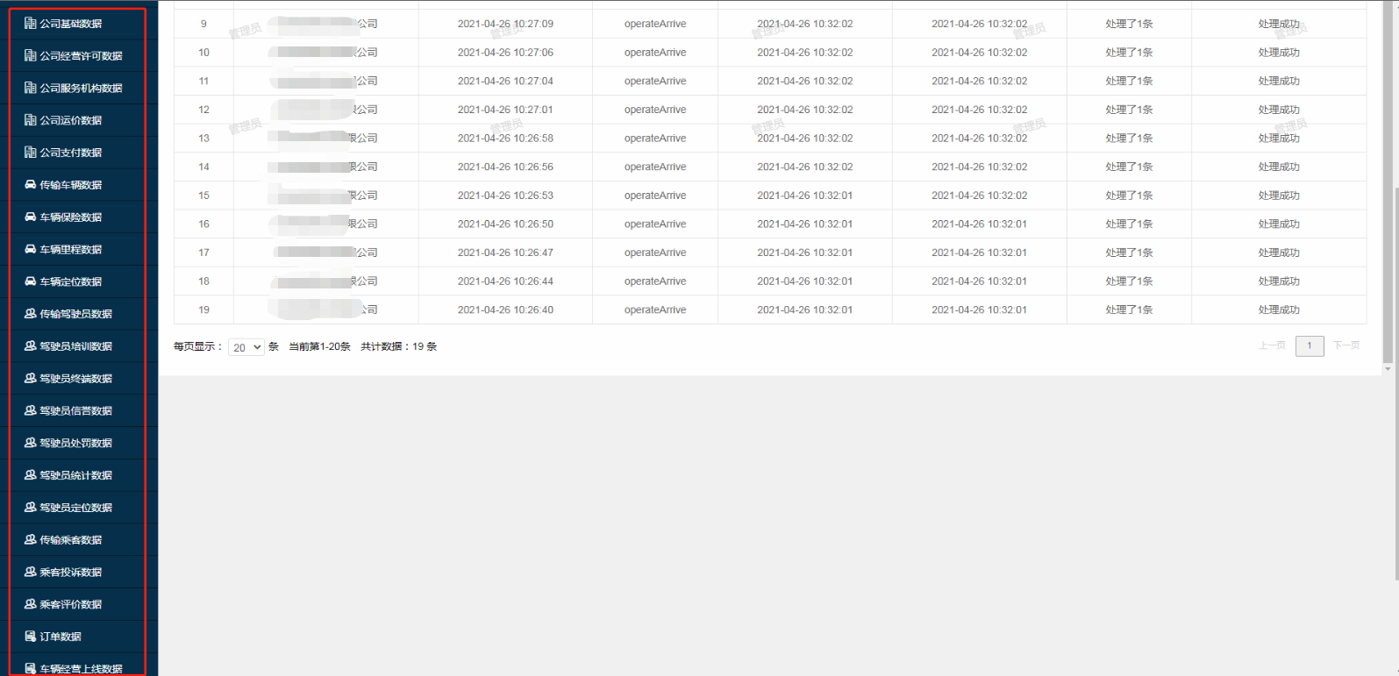This screenshot has width=1399, height=676.
Task: Click the icon beside 车辆经营上线数据
Action: pos(30,668)
